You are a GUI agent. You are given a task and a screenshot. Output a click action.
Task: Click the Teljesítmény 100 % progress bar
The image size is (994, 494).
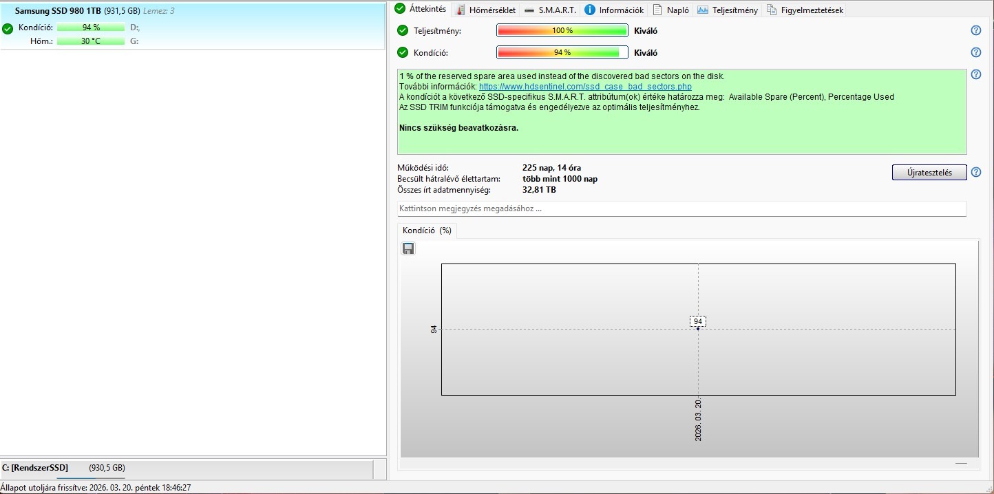point(562,30)
